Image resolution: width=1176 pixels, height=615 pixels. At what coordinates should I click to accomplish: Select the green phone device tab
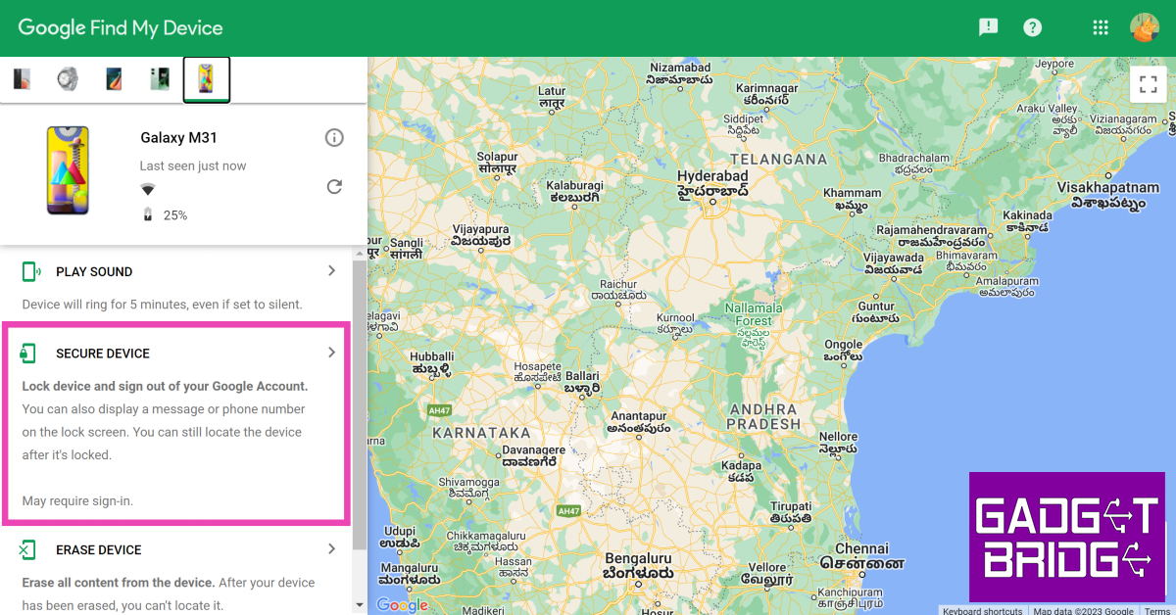click(x=160, y=79)
